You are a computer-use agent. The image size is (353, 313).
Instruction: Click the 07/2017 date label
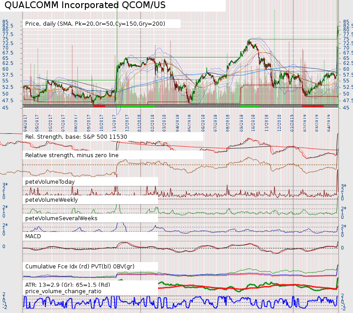pyautogui.click(x=63, y=123)
